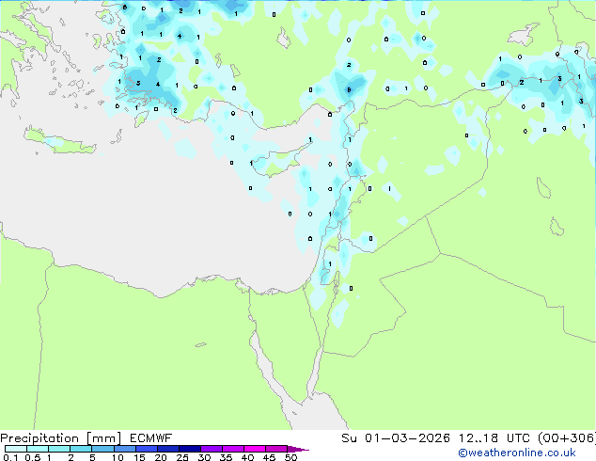Screen dimensions: 596x461
Task: Click the "30" legend scale label
Action: [x=204, y=457]
